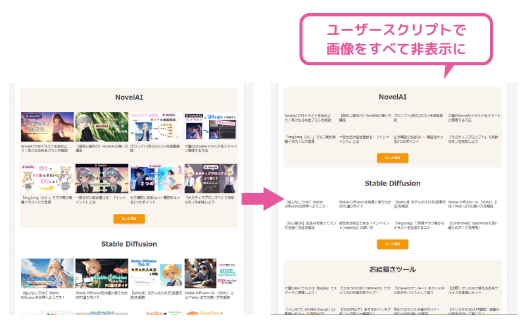Click '【超初心者向け】NovelAIの使い方講座' link in image-free page
The width and height of the screenshot is (526, 329).
pos(366,118)
